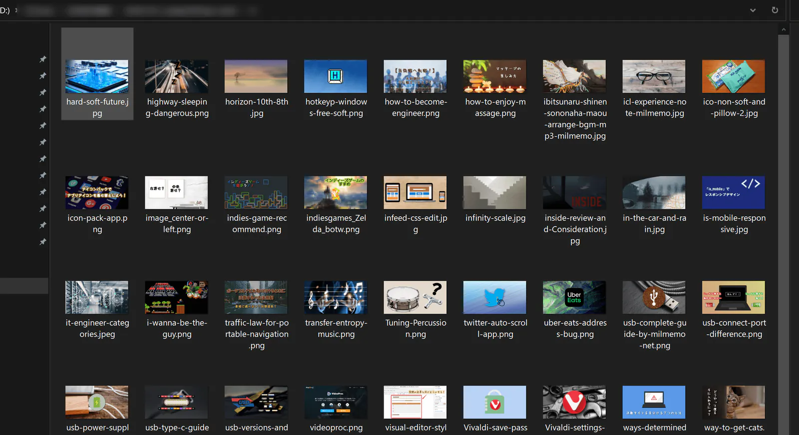Screen dimensions: 799x435
Task: Click the Vivaldi-save-pass shopping bag thumbnail
Action: tap(495, 402)
